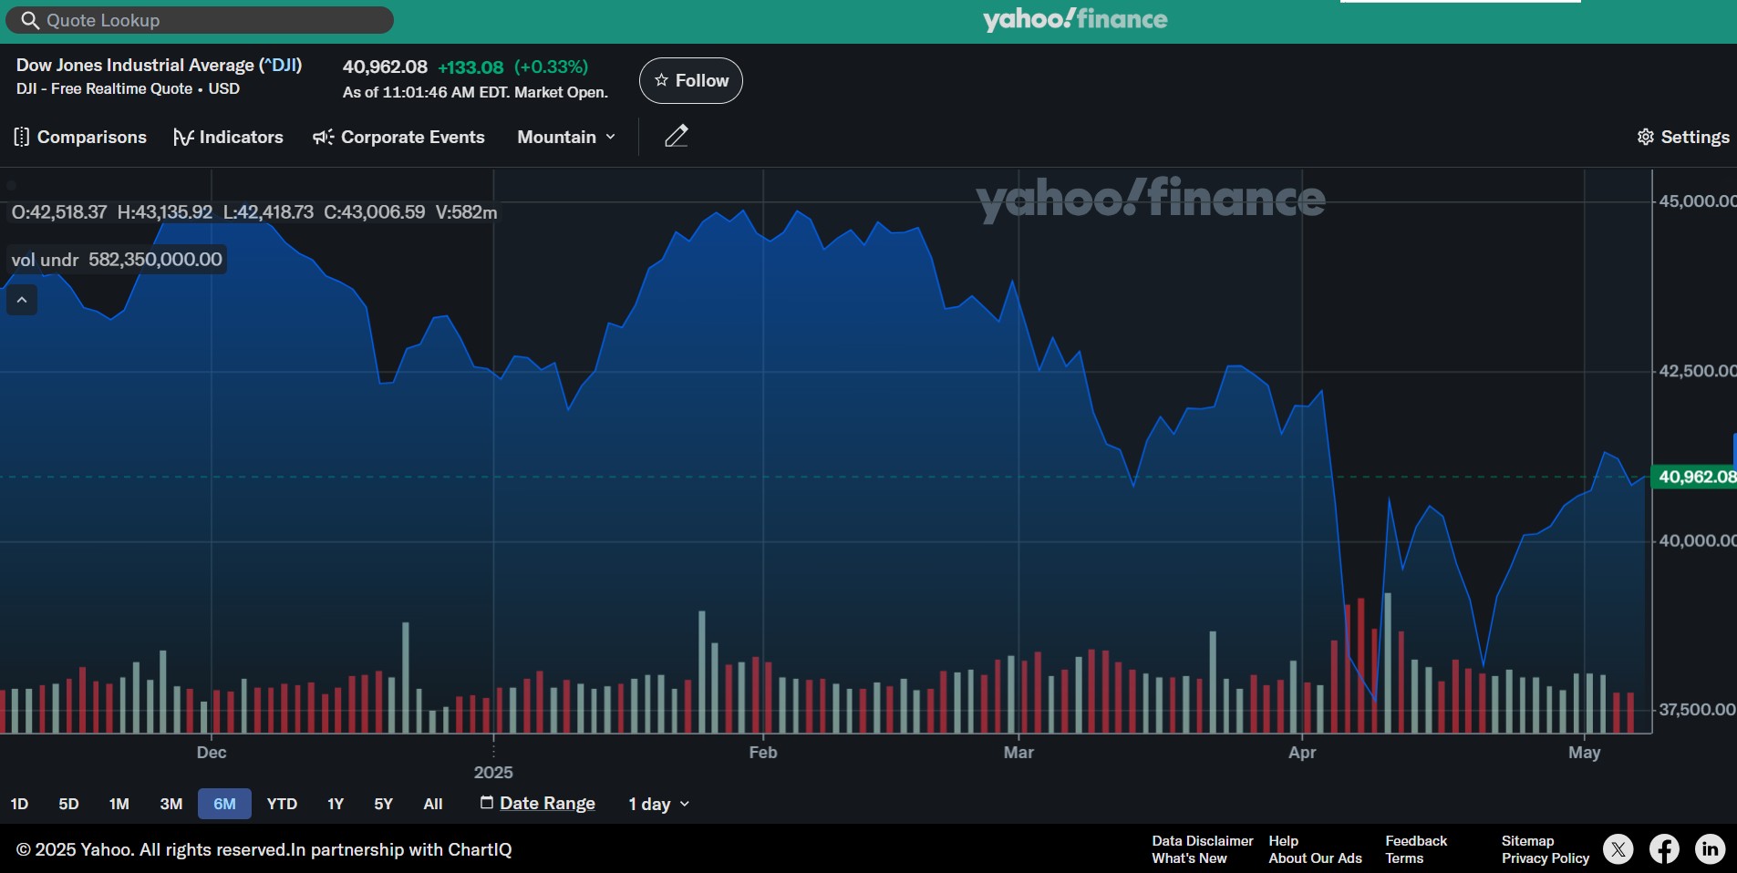This screenshot has height=873, width=1737.
Task: Open chart Settings
Action: click(x=1683, y=137)
